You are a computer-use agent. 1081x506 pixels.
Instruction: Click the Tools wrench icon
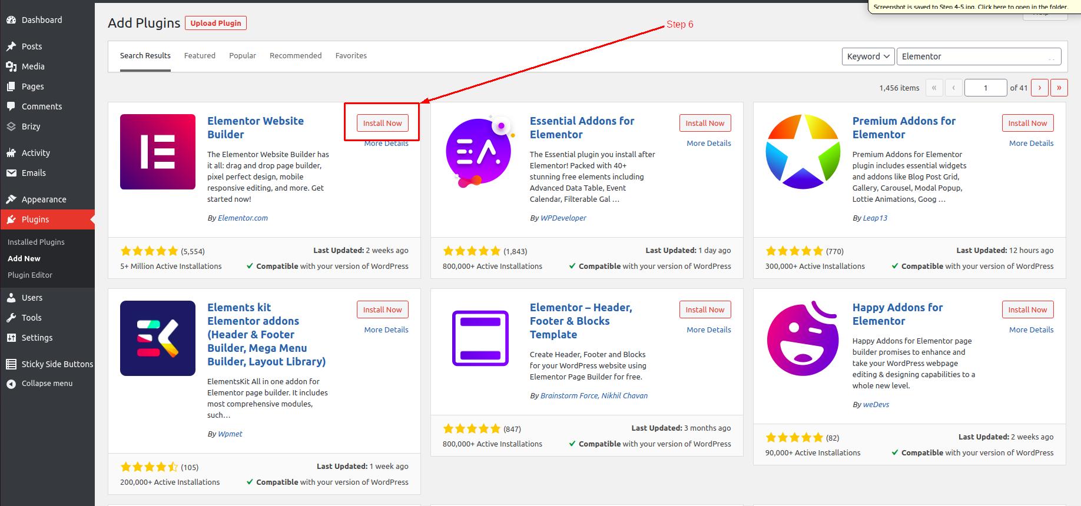11,318
